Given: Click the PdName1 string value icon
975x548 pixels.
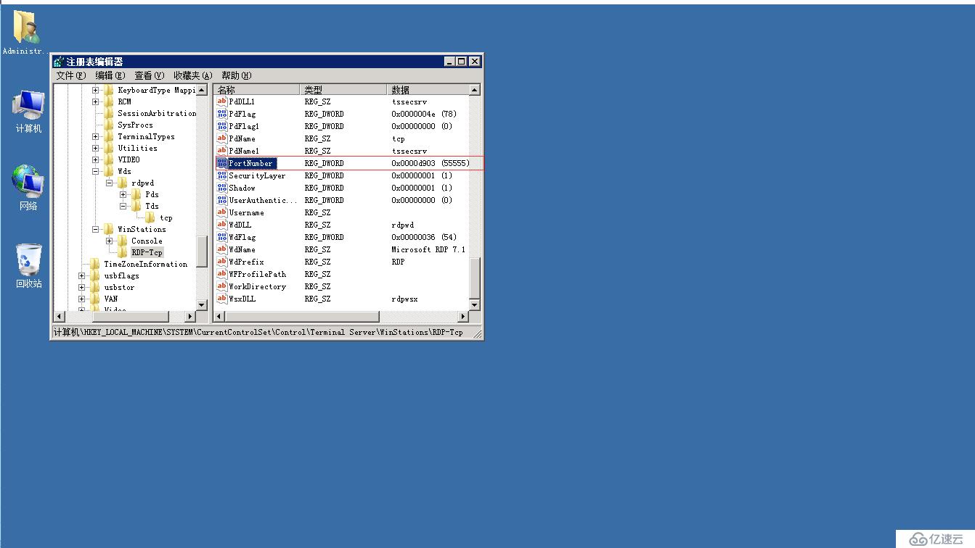Looking at the screenshot, I should [x=222, y=151].
